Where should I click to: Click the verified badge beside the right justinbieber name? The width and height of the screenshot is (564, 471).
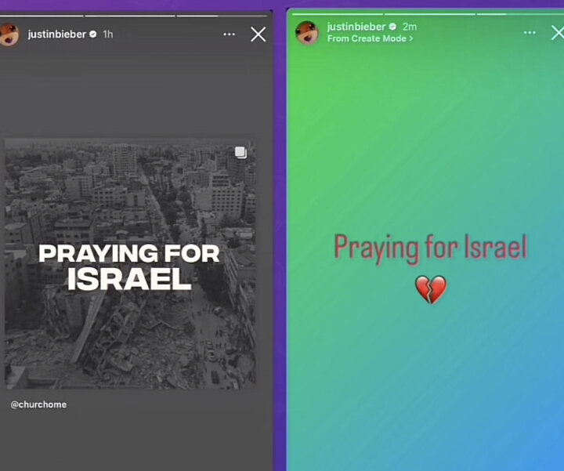point(392,27)
